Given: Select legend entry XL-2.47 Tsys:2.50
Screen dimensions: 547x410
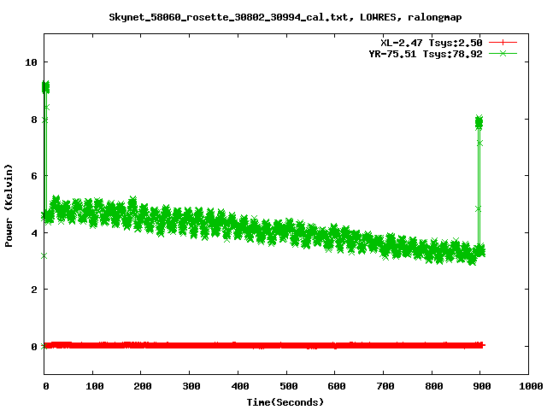Looking at the screenshot, I should click(x=431, y=43).
